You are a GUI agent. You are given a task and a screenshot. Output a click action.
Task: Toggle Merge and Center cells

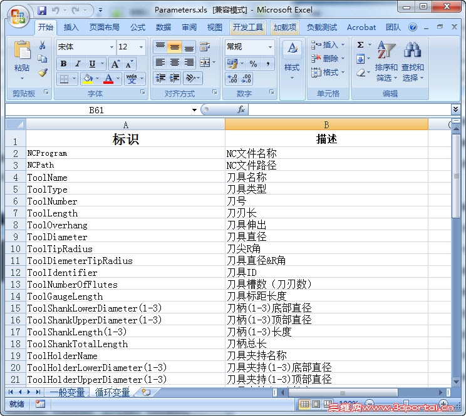205,63
